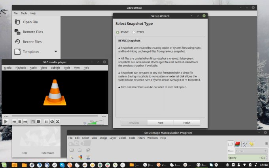Open the Filters menu in GIMP

(x=141, y=138)
